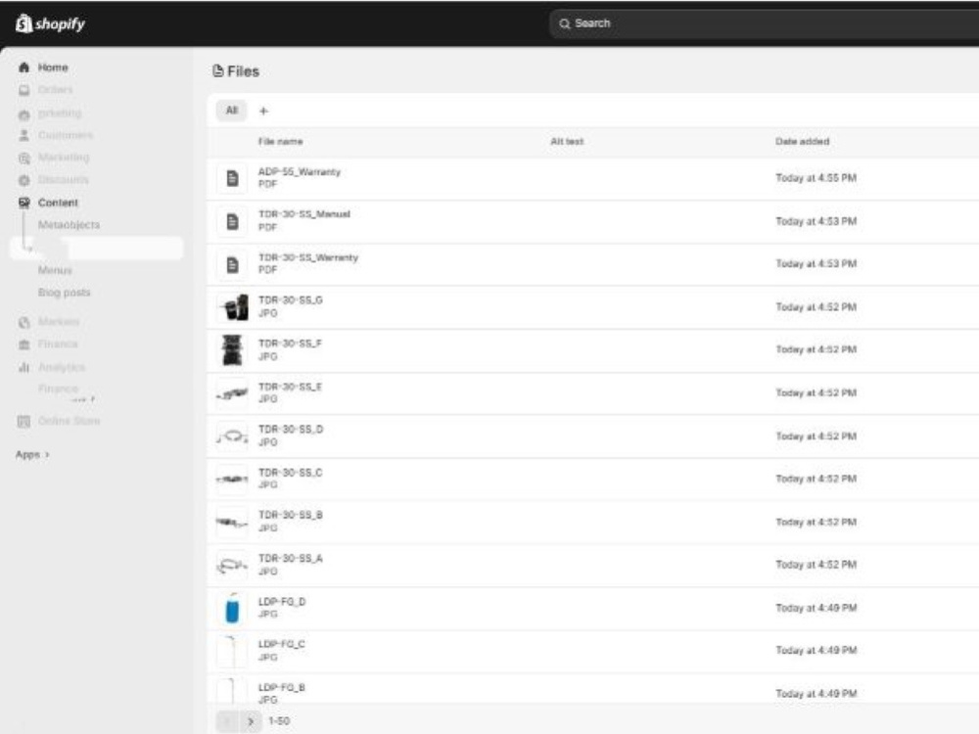The image size is (979, 734).
Task: Click file name TDR-30-SS_Manual
Action: point(304,214)
